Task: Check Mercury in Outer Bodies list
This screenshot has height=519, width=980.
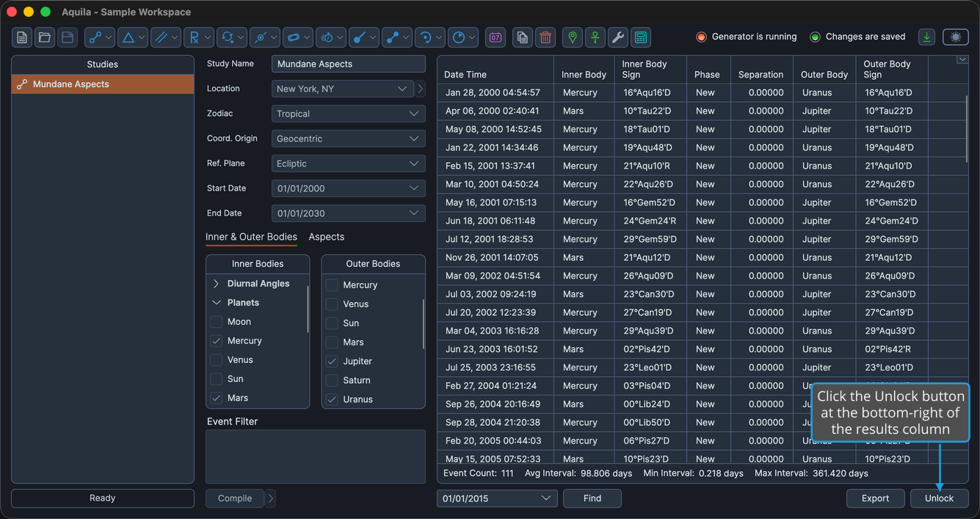Action: (332, 285)
